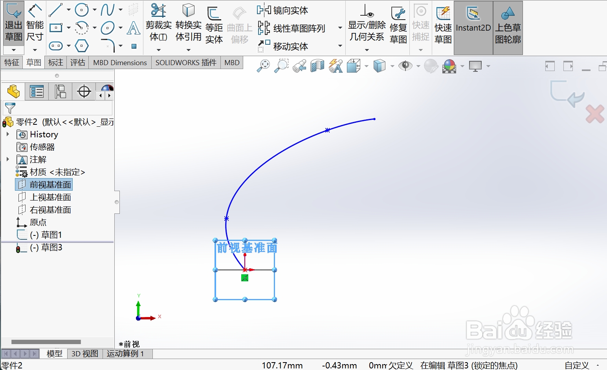
Task: Switch to the Evaluate (评估) tab
Action: point(78,62)
